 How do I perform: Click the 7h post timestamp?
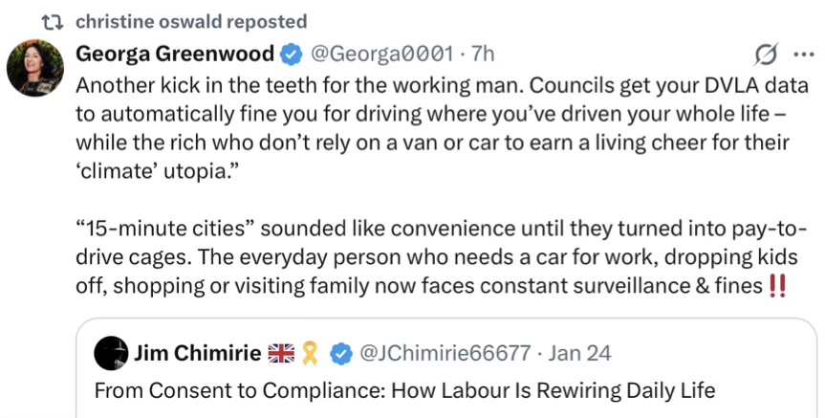pyautogui.click(x=484, y=53)
